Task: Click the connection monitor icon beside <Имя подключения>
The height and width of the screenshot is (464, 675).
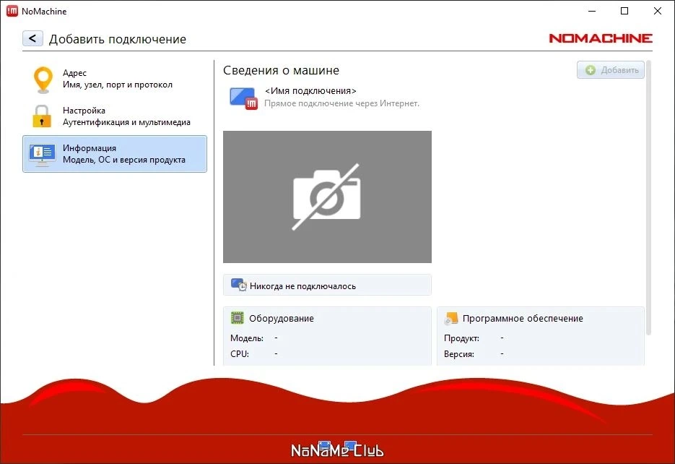Action: pos(243,98)
